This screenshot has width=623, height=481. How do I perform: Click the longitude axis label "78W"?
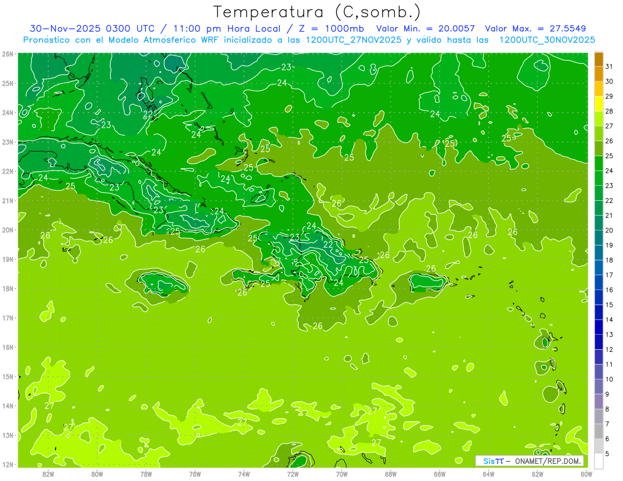click(146, 474)
